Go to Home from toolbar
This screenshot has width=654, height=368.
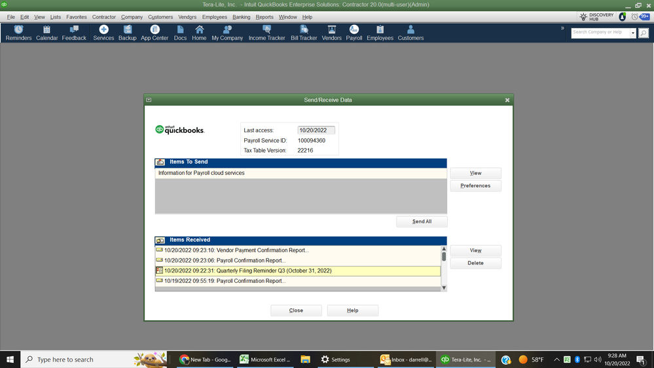(199, 33)
